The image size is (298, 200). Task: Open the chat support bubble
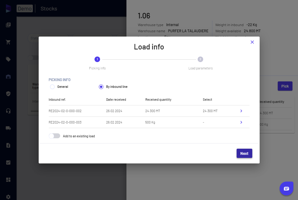tap(286, 188)
